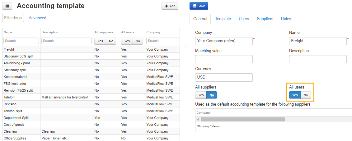Screen dimensions: 352x141
Task: Click the panel splitter handle
Action: point(185,46)
